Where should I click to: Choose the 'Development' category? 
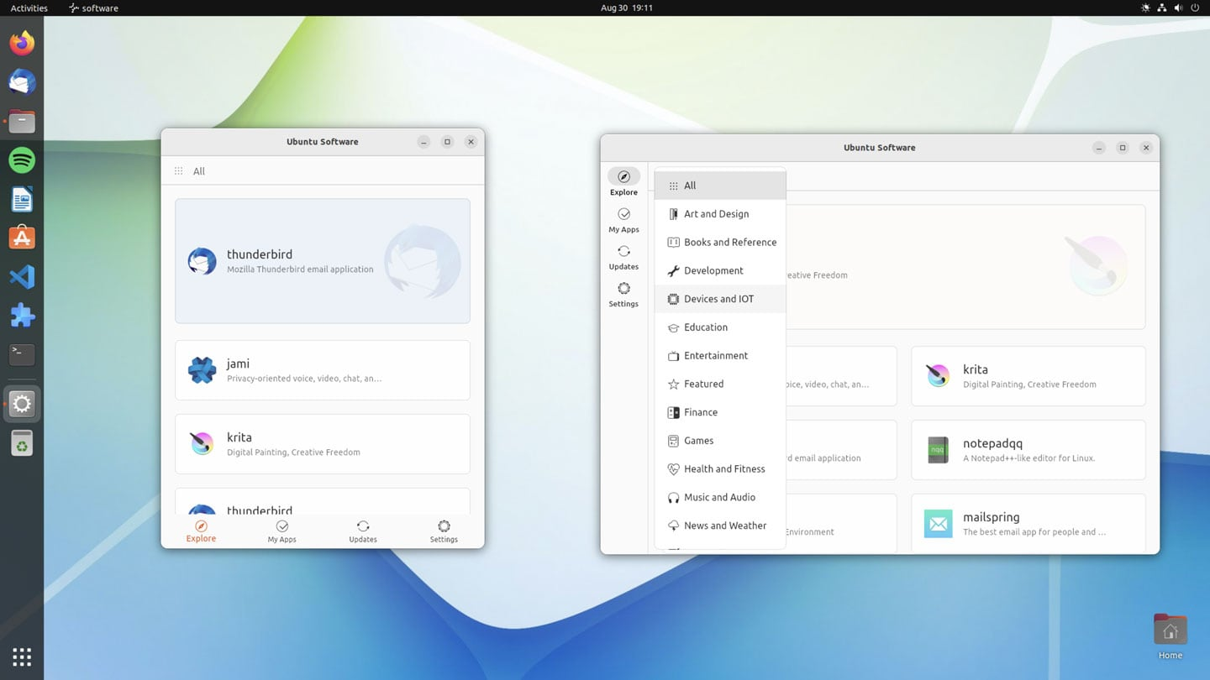click(x=720, y=270)
